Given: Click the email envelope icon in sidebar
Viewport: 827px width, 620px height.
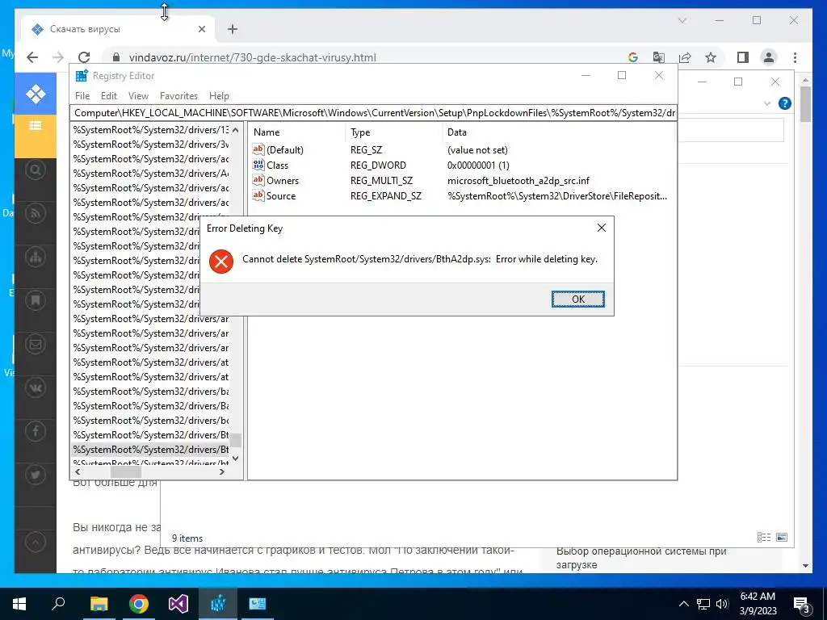Looking at the screenshot, I should coord(36,344).
